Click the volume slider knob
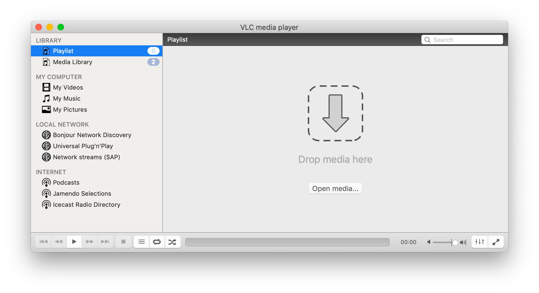 coord(455,242)
